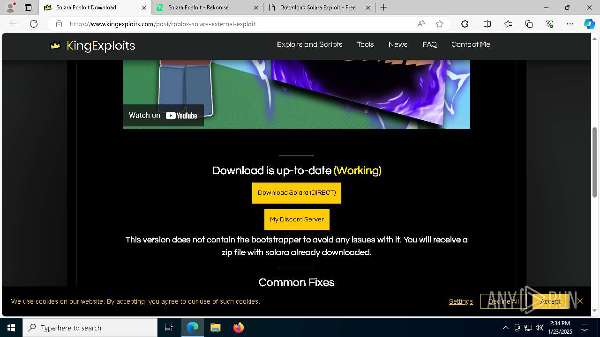Toggle the Split screen icon
Viewport: 600px width, 337px height.
(x=487, y=24)
